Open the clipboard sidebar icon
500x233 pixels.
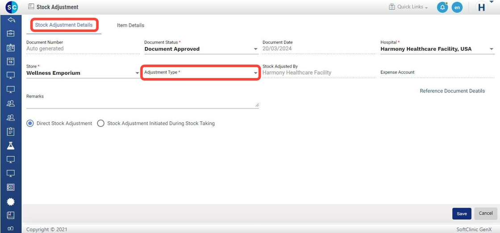11,132
